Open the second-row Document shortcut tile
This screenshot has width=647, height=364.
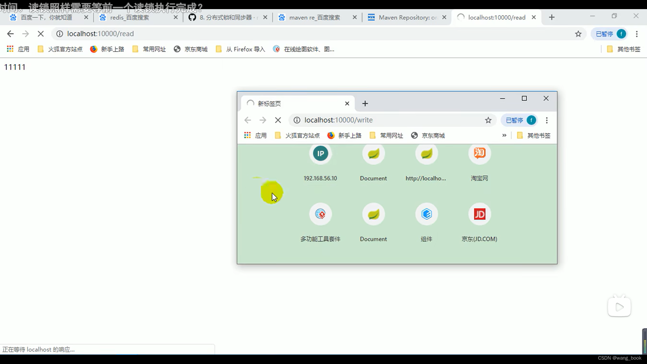click(373, 223)
